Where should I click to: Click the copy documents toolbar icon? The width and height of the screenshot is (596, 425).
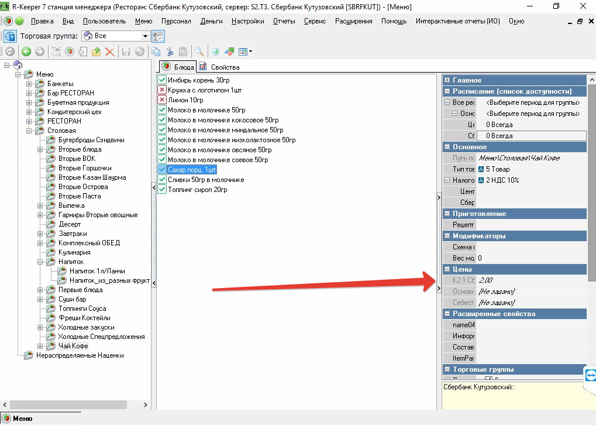(x=156, y=52)
